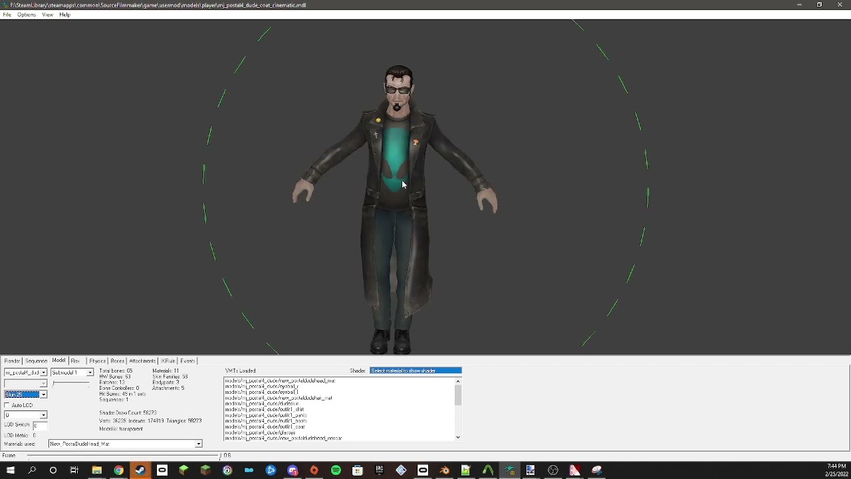Open the File menu

[x=7, y=15]
